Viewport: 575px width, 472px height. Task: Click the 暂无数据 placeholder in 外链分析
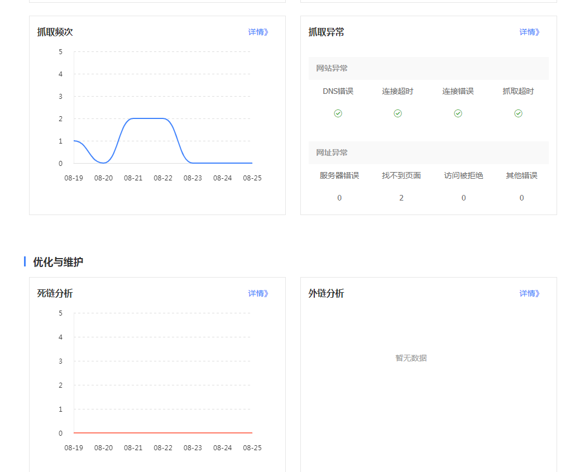pos(411,358)
